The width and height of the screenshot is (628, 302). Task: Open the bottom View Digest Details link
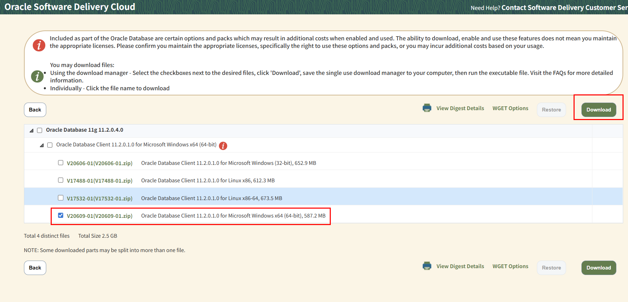click(x=460, y=266)
